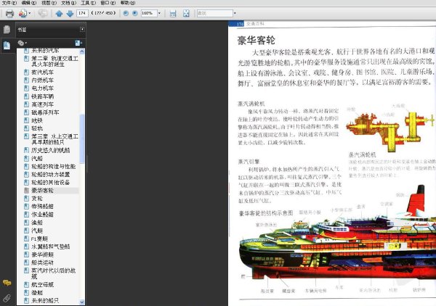436x306 pixels.
Task: Open the 视图 (View) menu
Action: click(x=49, y=3)
